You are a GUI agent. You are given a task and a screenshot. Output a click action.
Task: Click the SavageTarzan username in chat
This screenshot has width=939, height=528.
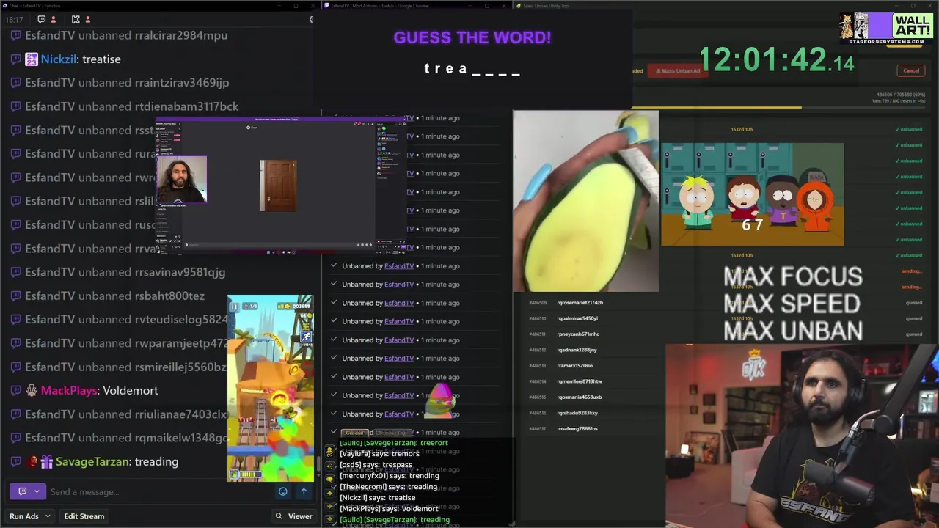point(92,462)
